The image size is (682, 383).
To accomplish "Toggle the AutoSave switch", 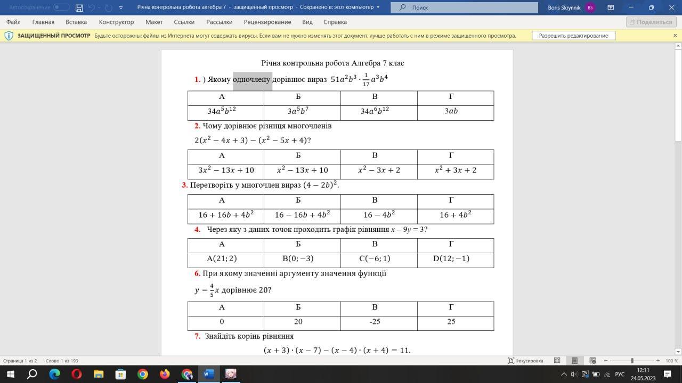I will coord(62,7).
